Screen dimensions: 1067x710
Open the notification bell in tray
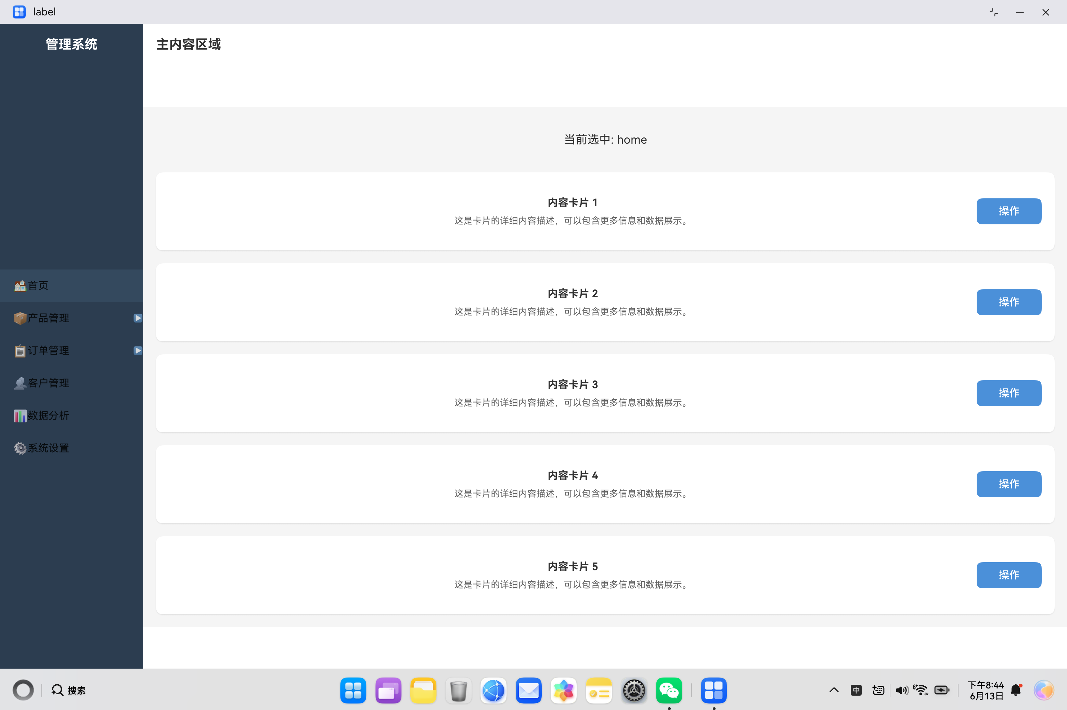(1016, 690)
